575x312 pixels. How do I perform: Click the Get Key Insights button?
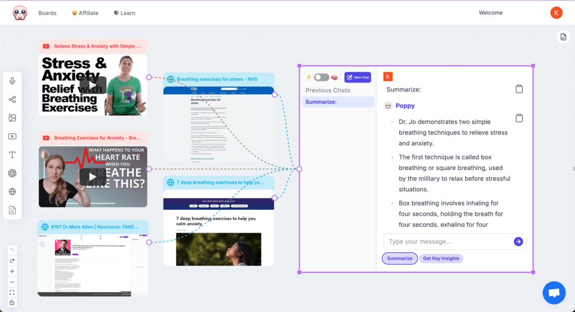coord(441,259)
